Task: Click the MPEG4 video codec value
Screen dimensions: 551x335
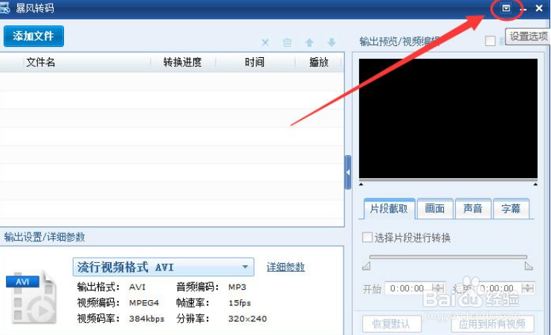Action: click(144, 303)
